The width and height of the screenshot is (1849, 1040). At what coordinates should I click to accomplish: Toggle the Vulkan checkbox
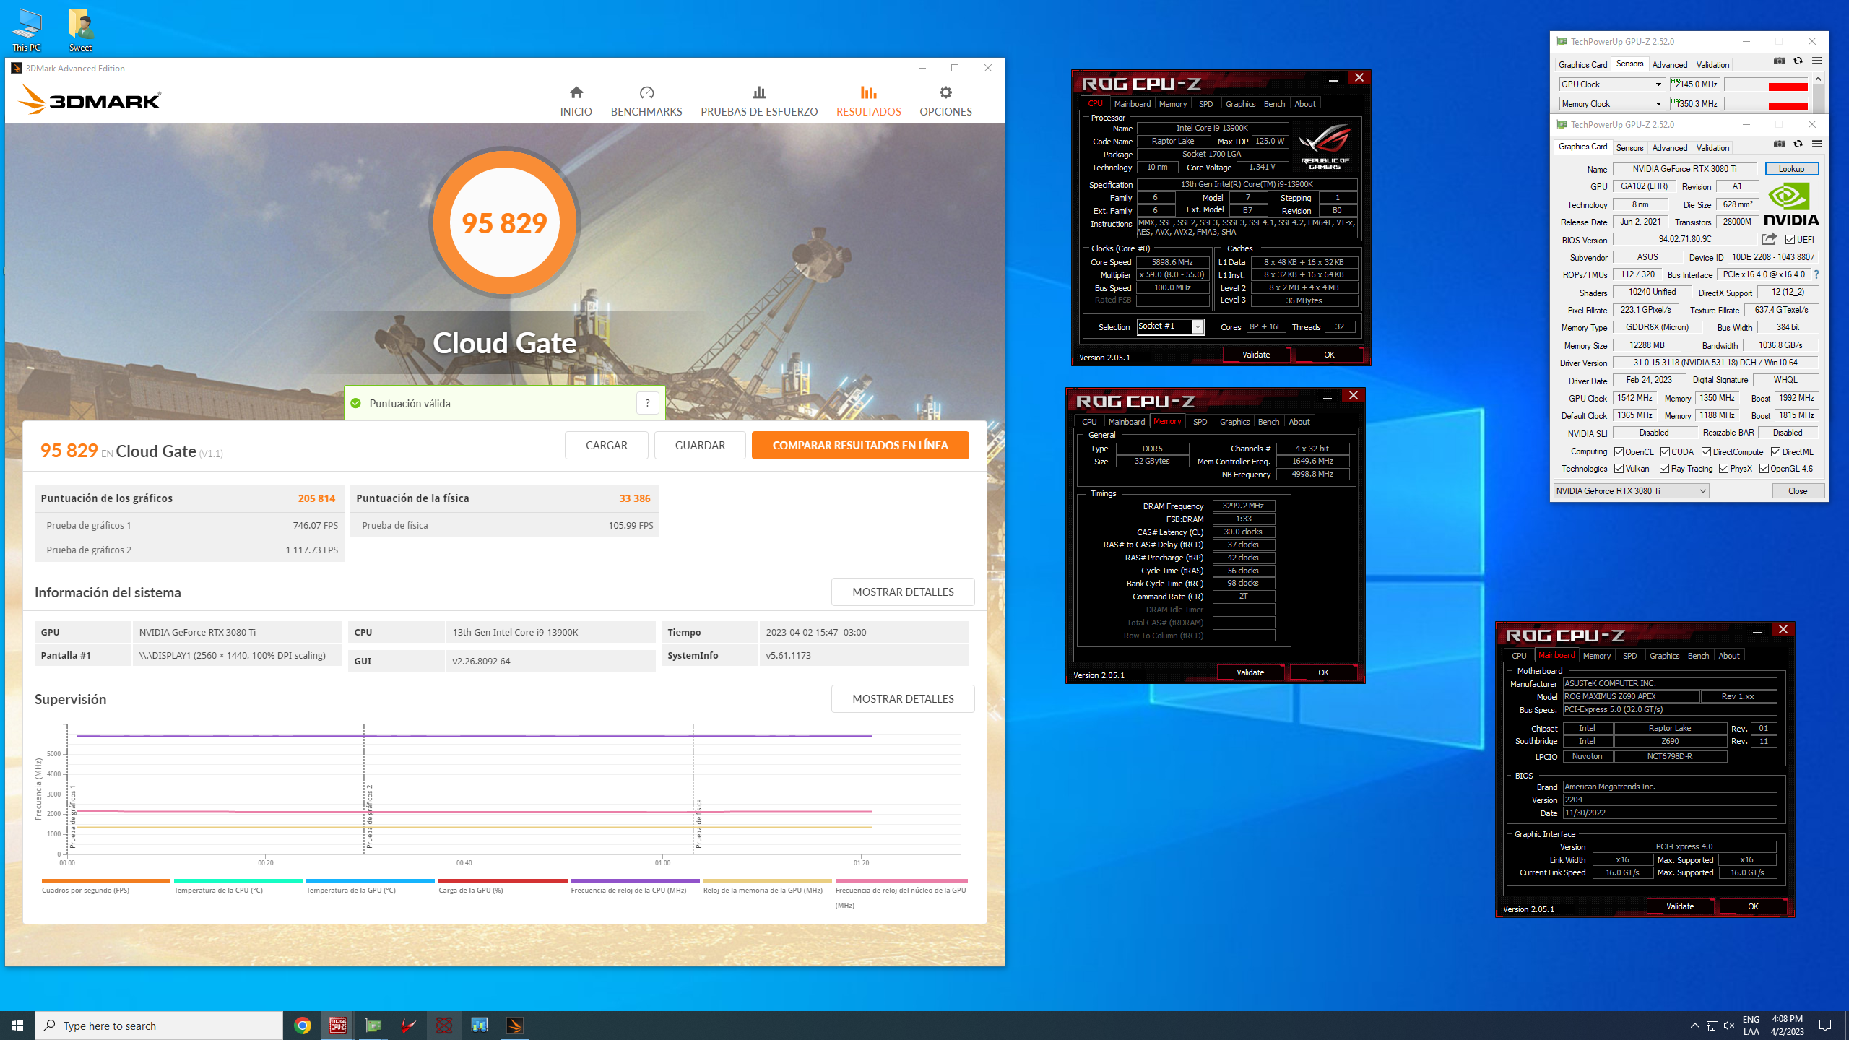tap(1619, 469)
